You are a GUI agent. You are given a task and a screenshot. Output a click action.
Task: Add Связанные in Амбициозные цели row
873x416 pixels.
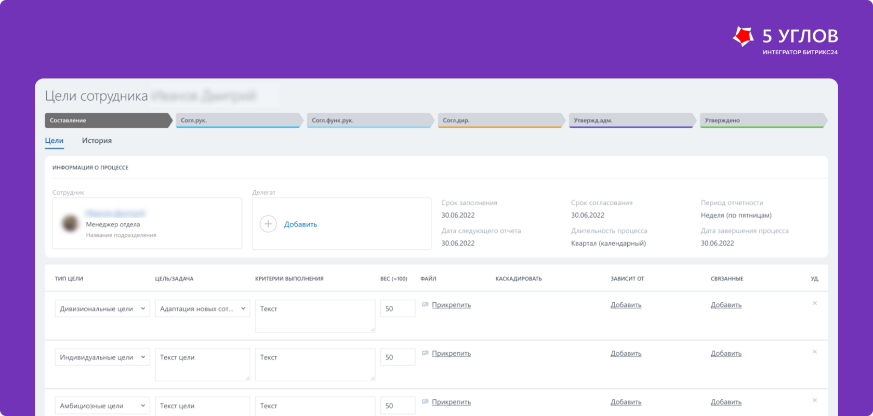(x=726, y=402)
